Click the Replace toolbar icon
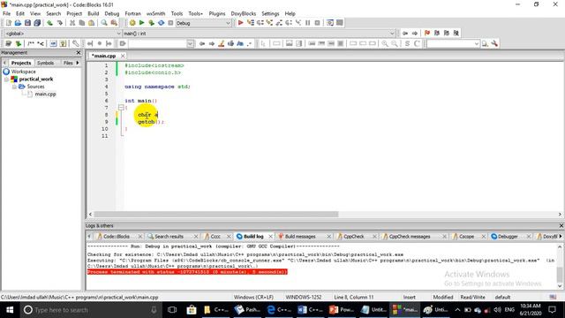Image resolution: width=565 pixels, height=318 pixels. point(114,23)
